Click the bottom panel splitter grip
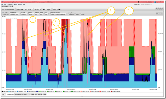166x99 pixels. [x=82, y=96]
